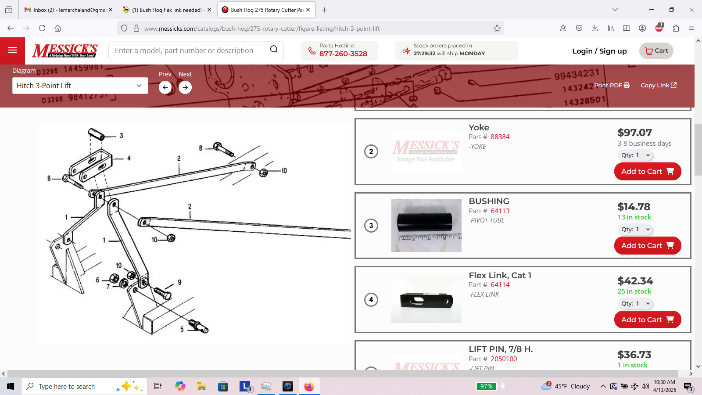Switch to Bush Hog flex link tab

[167, 10]
